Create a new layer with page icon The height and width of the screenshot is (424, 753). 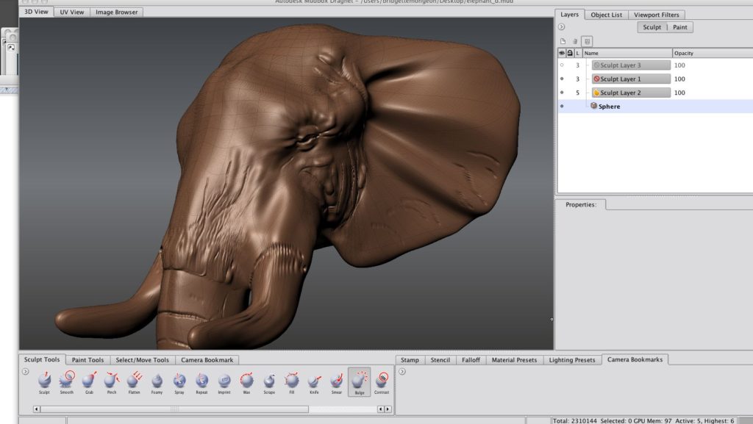pos(563,41)
